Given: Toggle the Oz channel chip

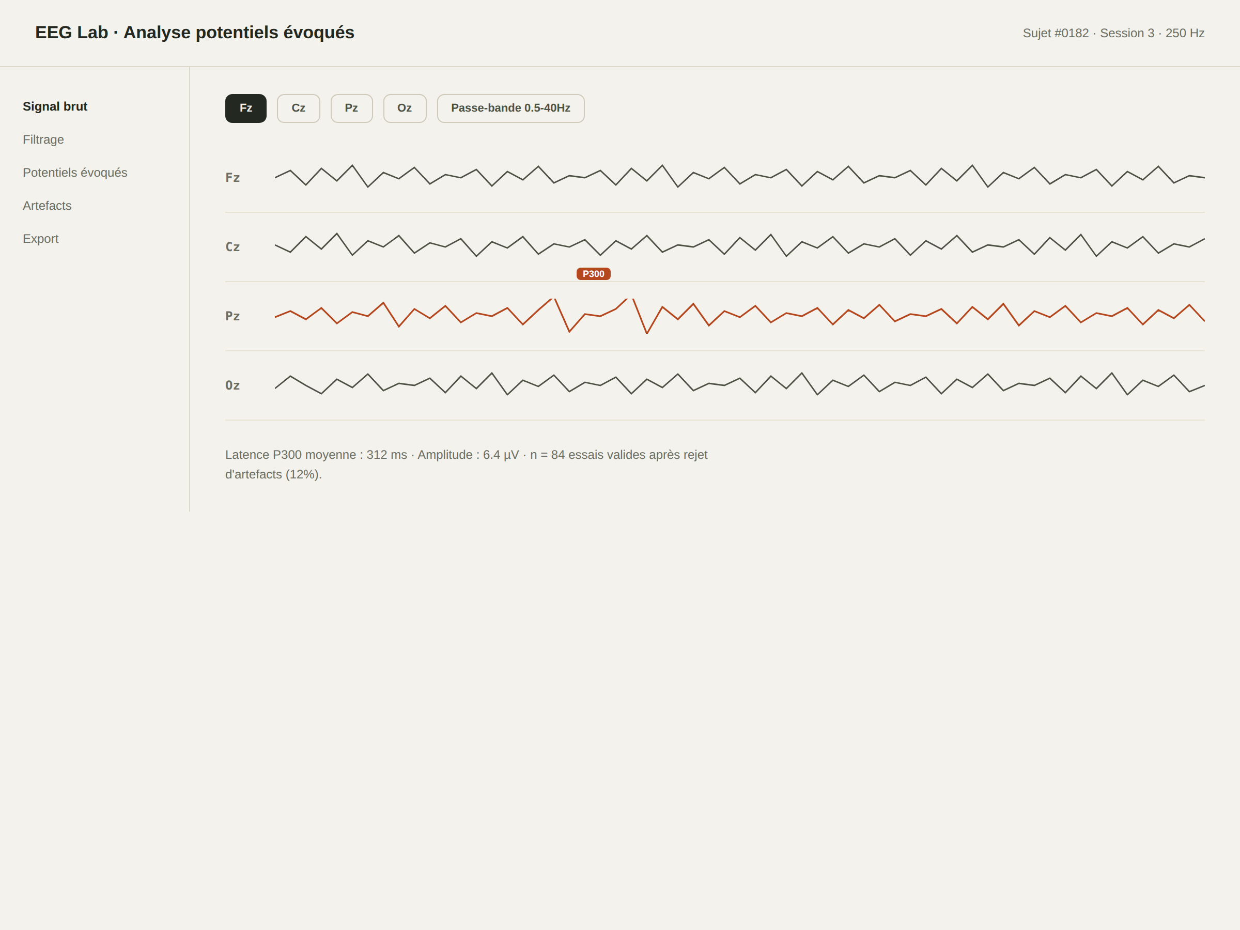Looking at the screenshot, I should [x=405, y=108].
